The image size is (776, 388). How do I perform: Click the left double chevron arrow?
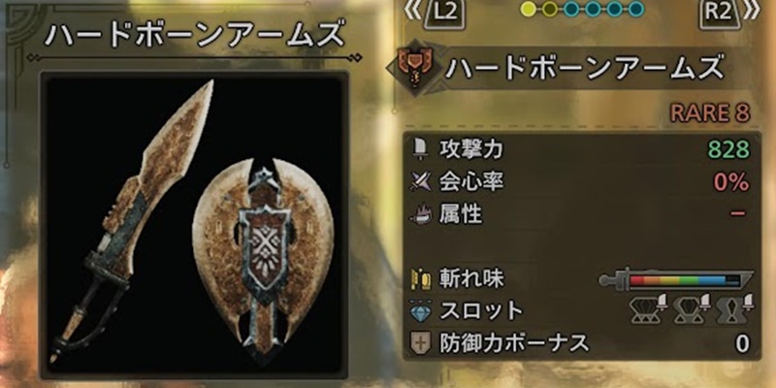[x=415, y=12]
